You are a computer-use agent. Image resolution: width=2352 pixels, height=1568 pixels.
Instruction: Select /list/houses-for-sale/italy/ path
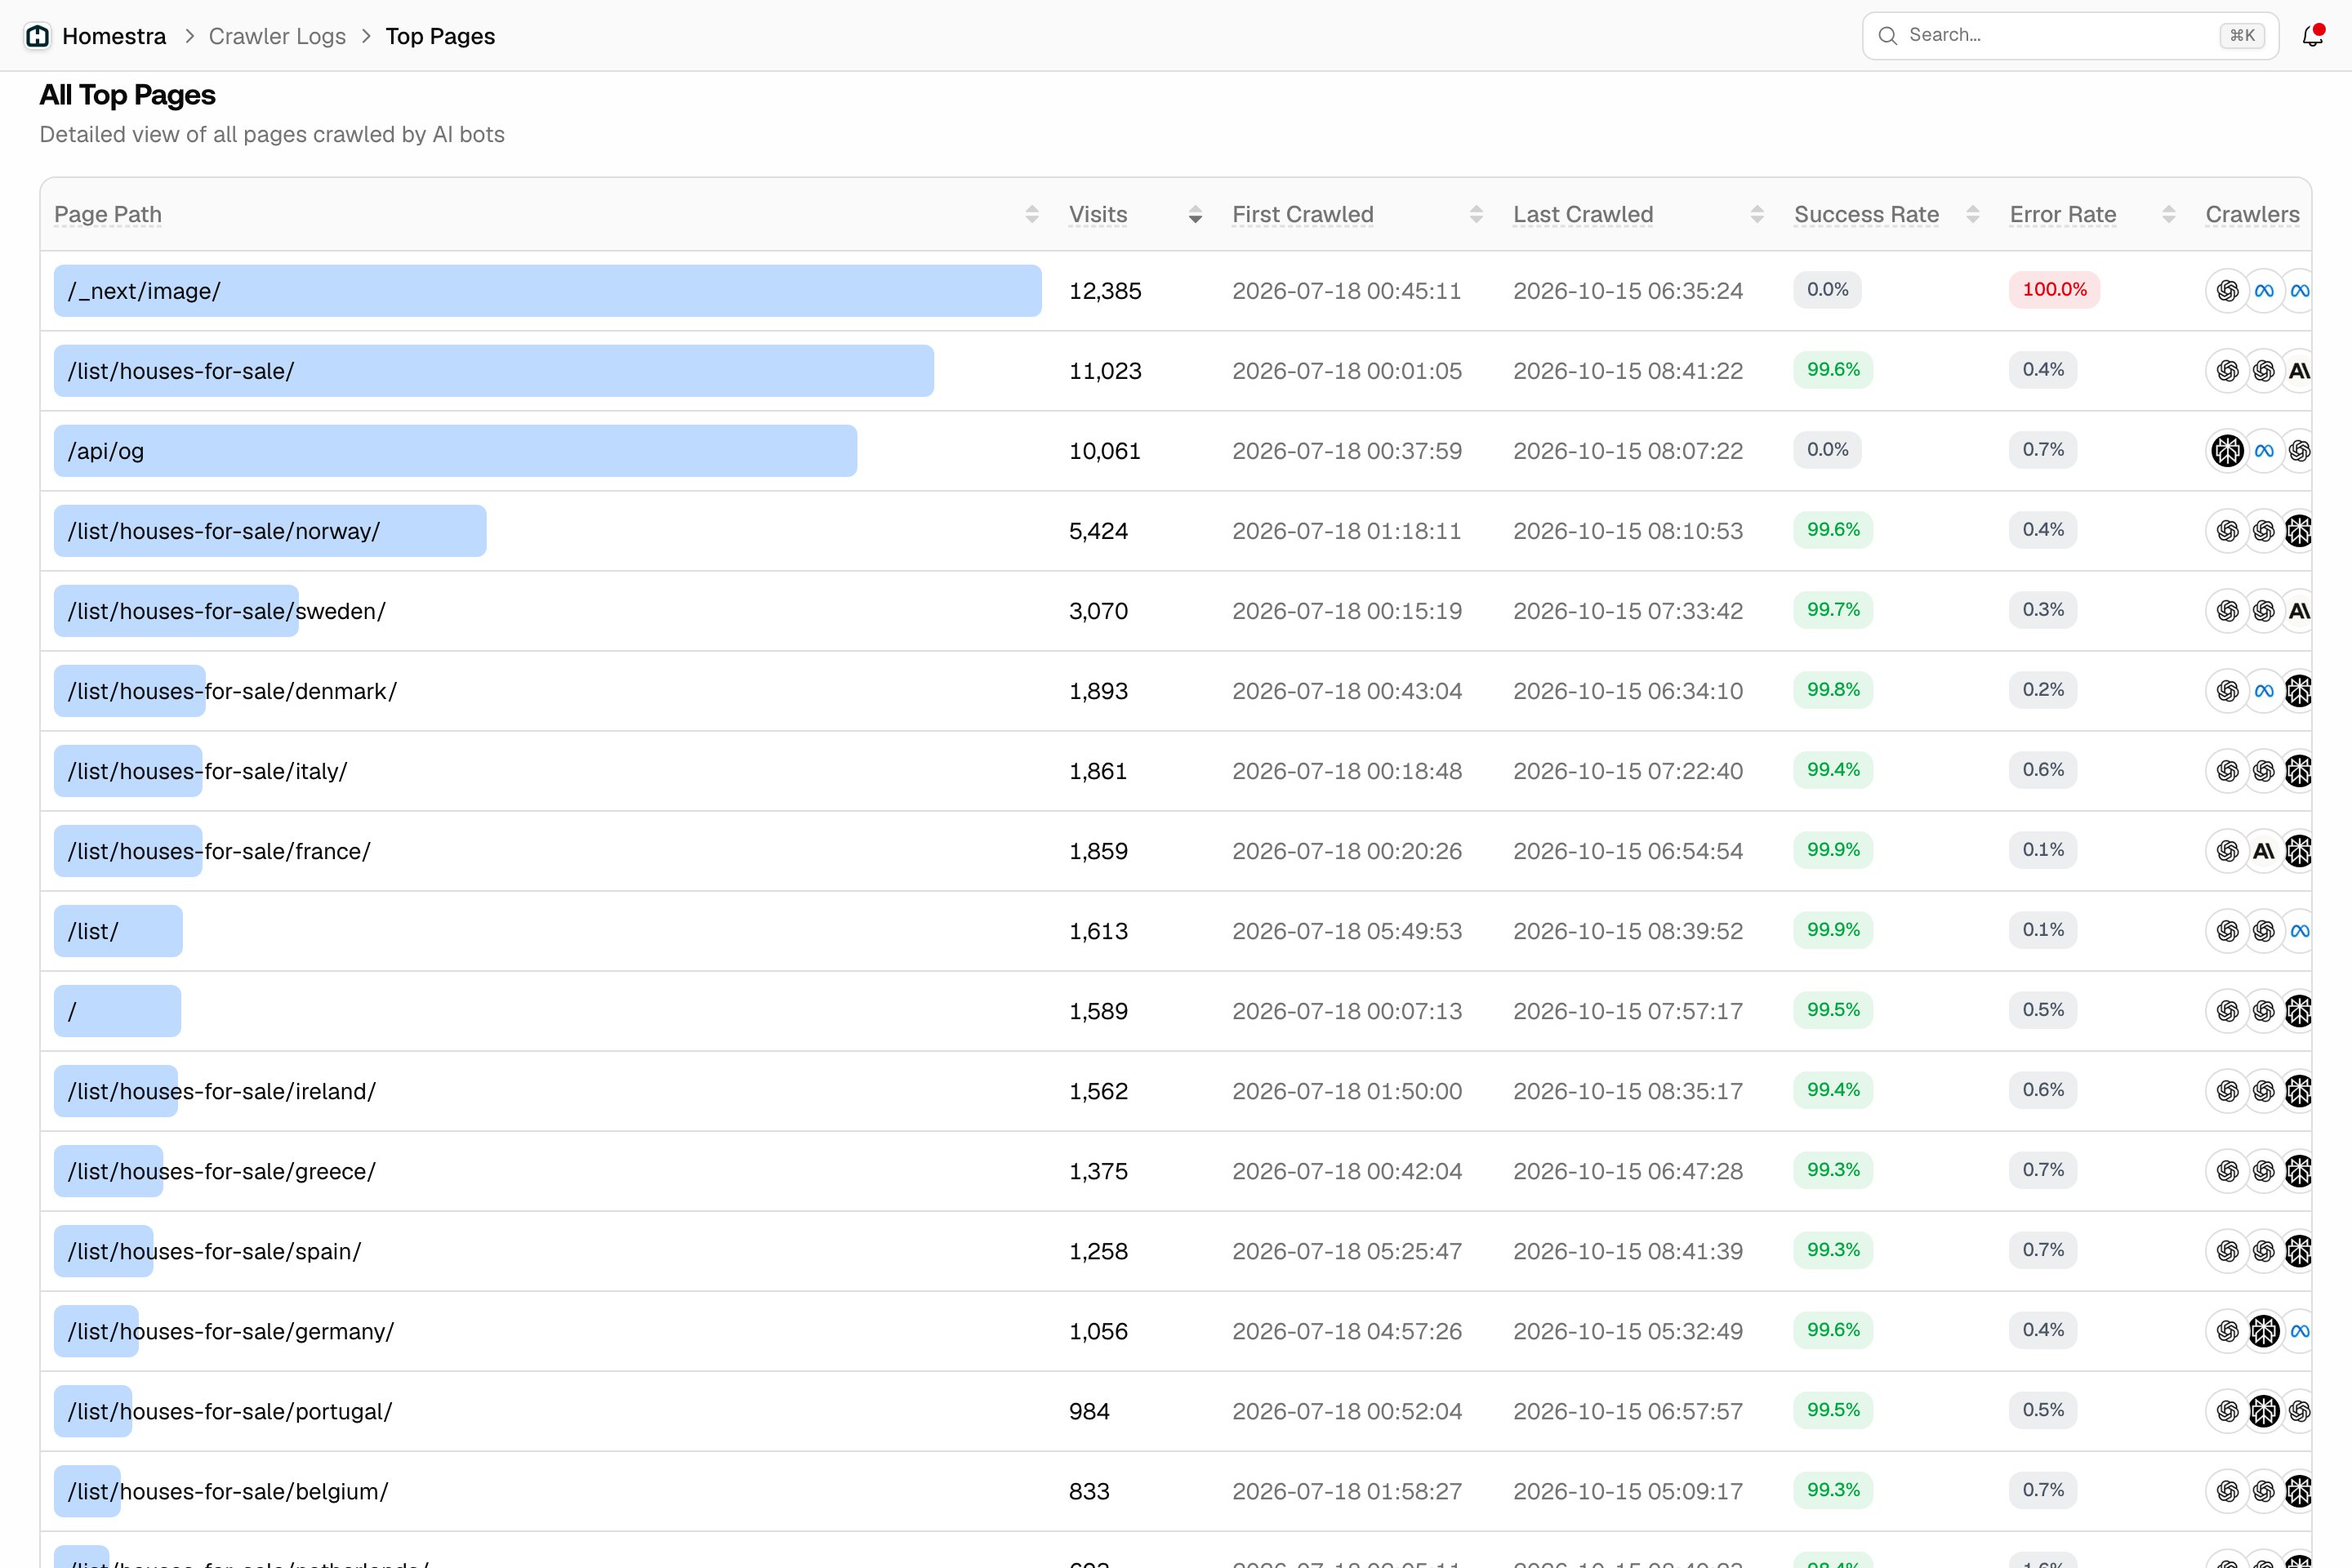pos(207,771)
